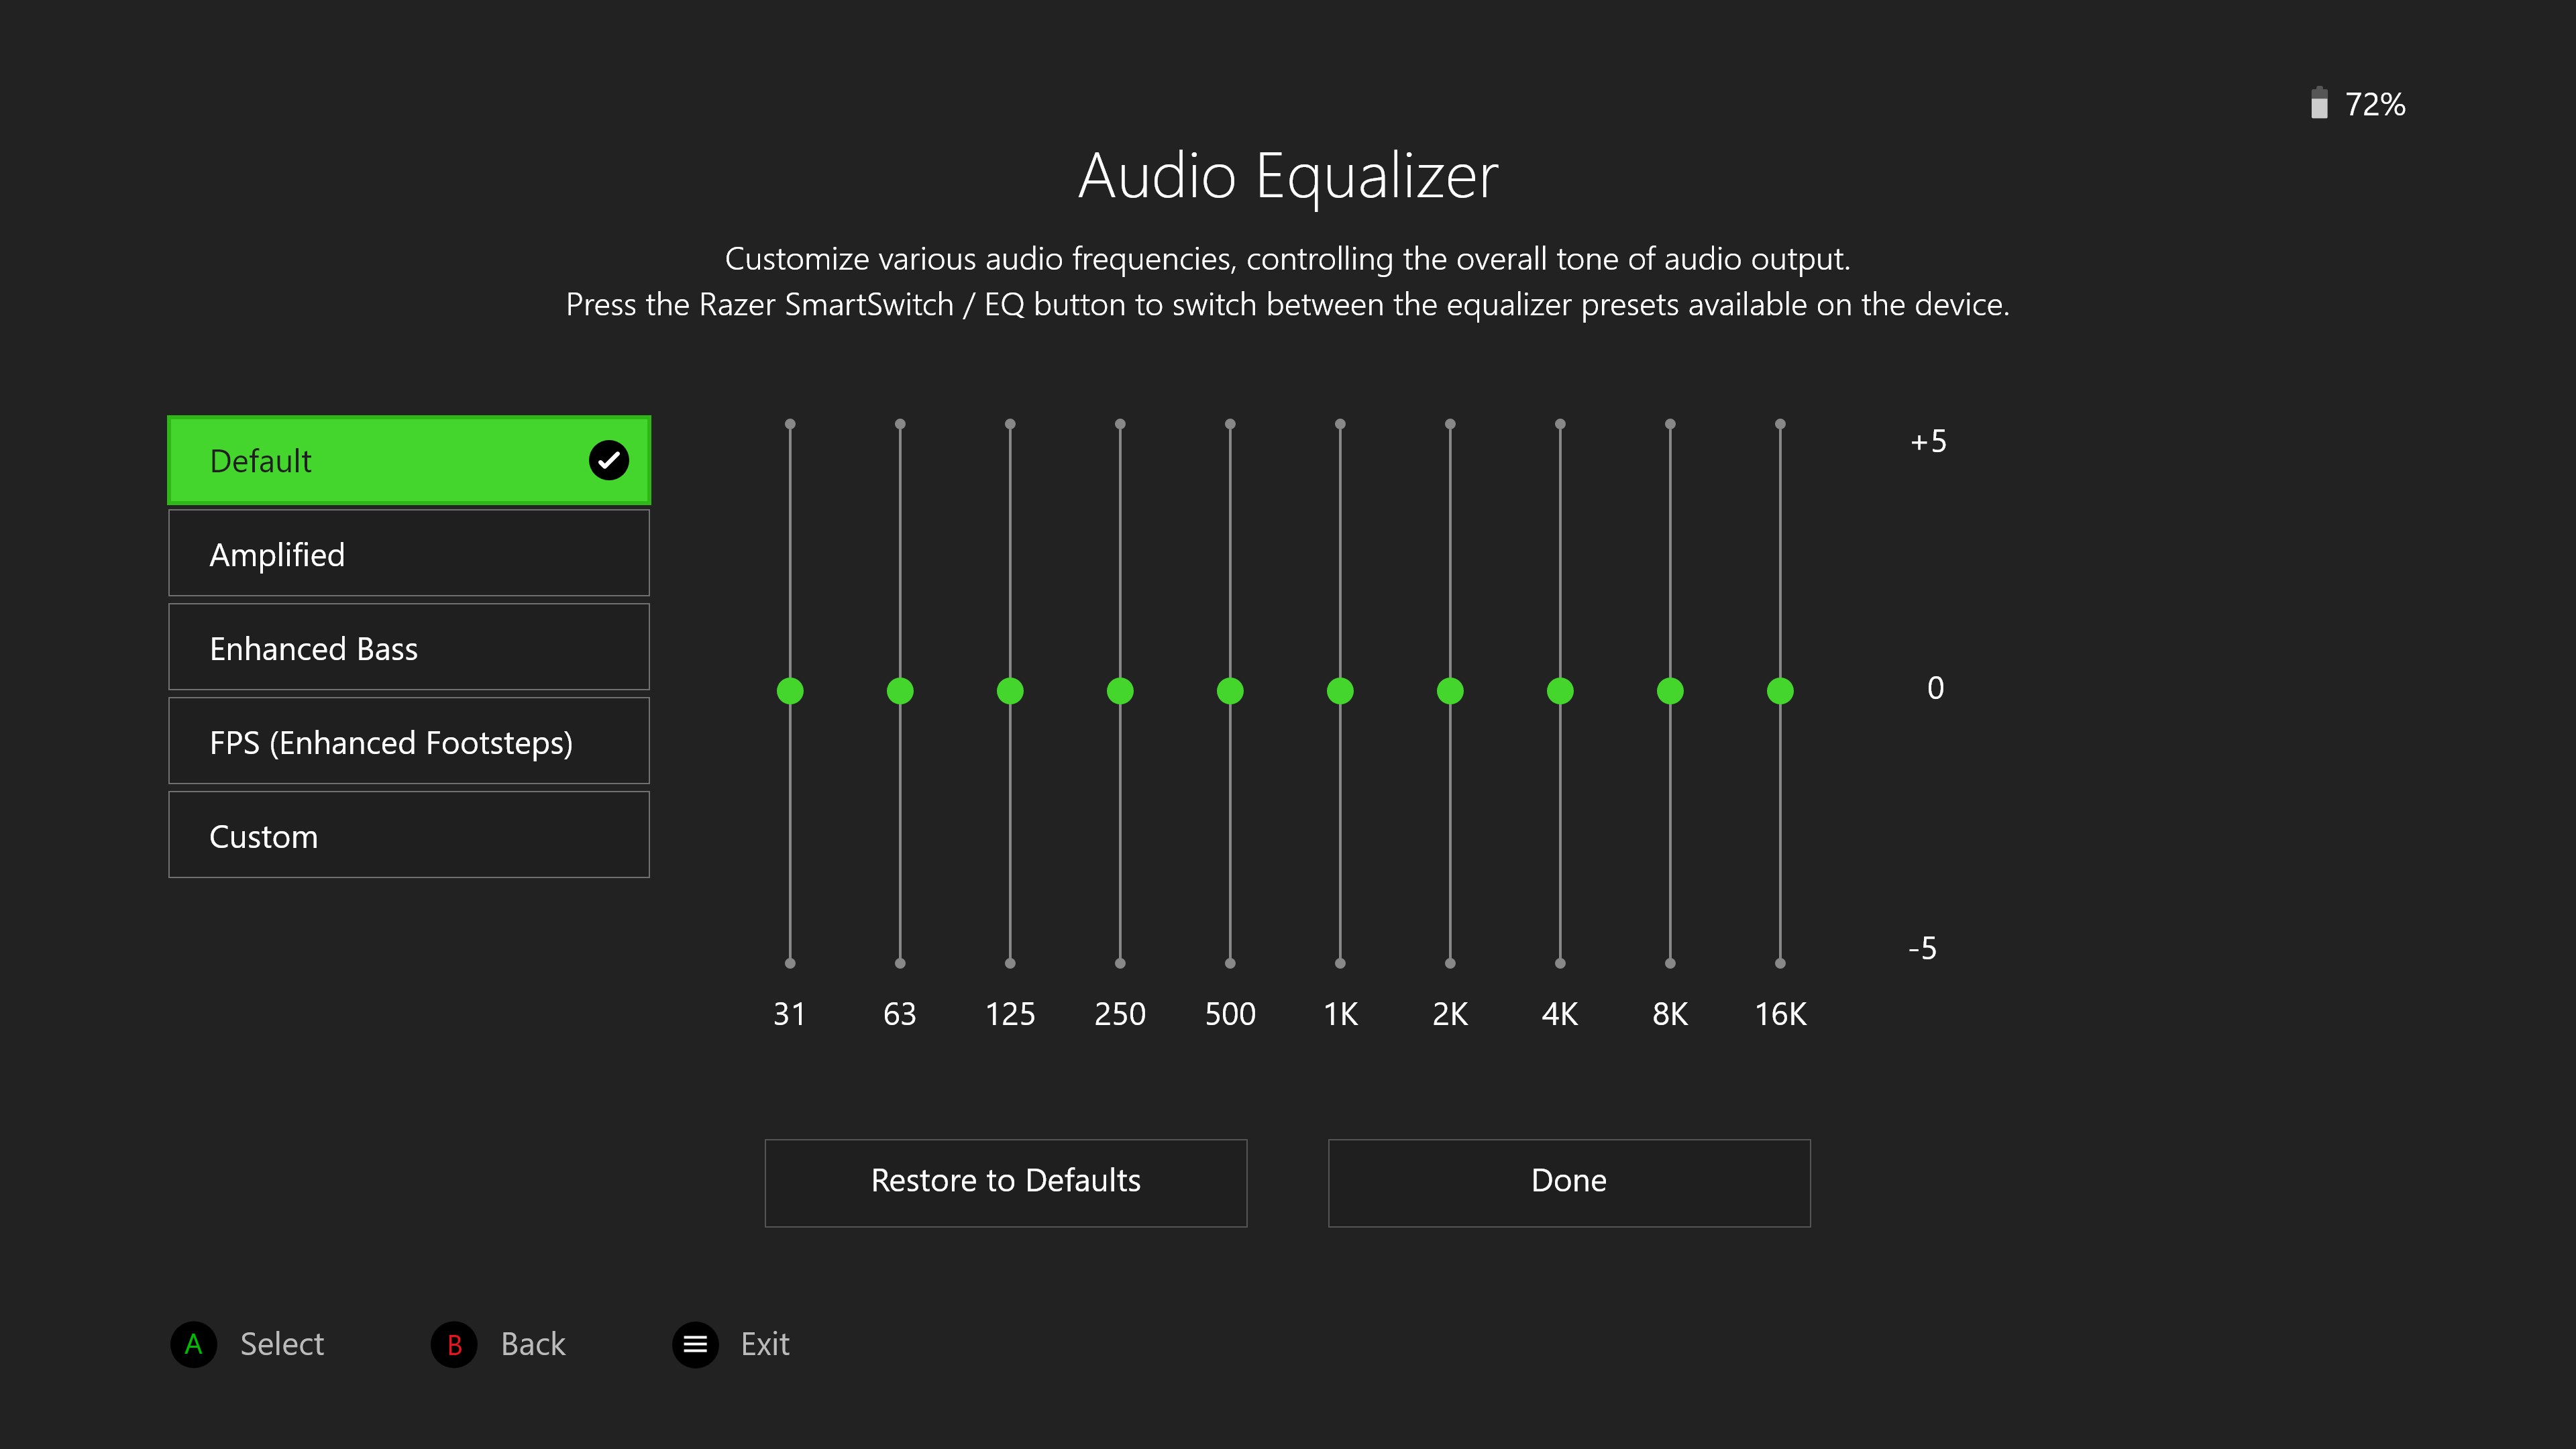Click the battery level icon

tap(2319, 103)
